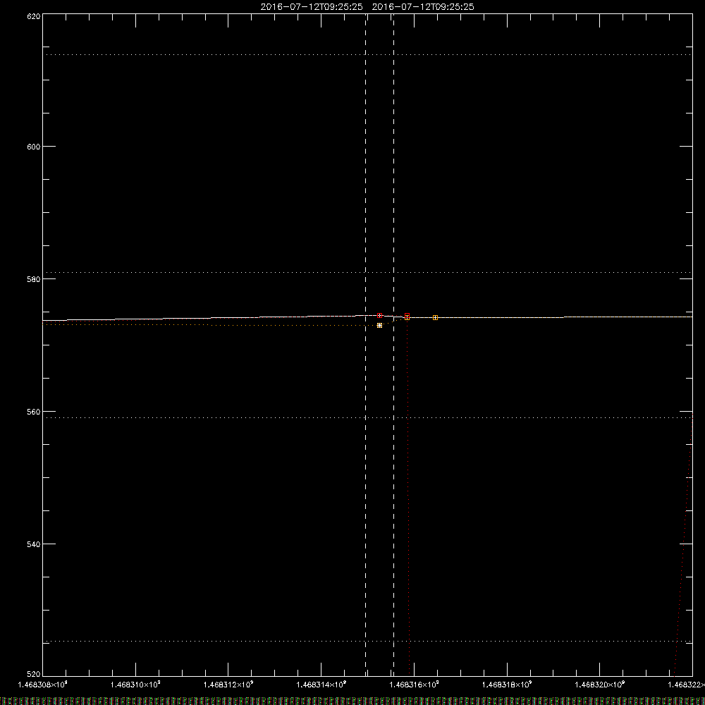Click the x-axis label 1.468310×10⁹
Image resolution: width=705 pixels, height=705 pixels.
pos(135,685)
